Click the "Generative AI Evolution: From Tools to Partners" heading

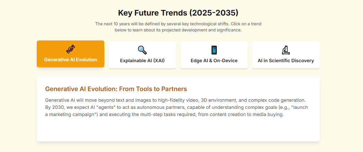(x=116, y=89)
